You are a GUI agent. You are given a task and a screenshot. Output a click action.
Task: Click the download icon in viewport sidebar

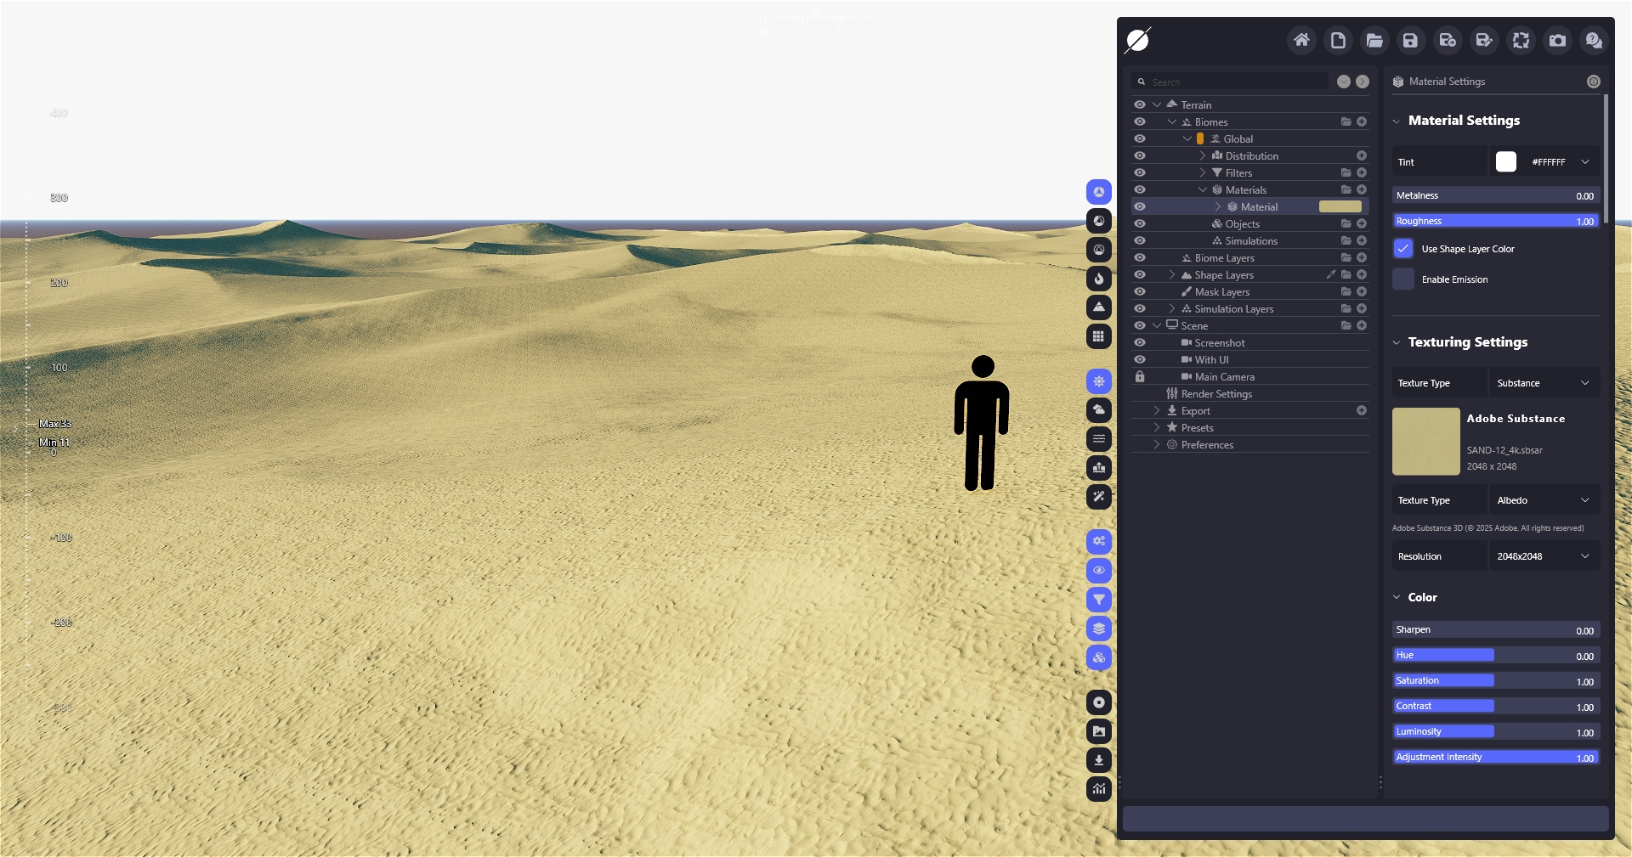coord(1099,760)
